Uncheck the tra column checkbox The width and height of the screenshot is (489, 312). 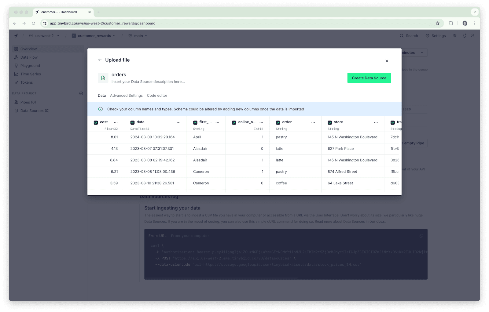tap(393, 122)
